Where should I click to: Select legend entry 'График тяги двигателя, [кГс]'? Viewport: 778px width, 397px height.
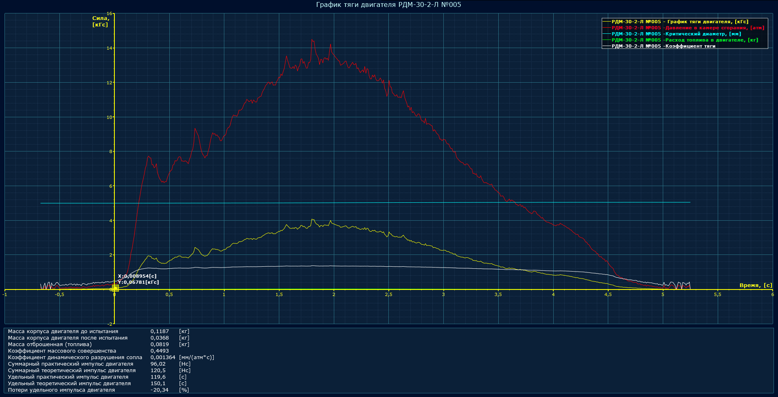(675, 22)
